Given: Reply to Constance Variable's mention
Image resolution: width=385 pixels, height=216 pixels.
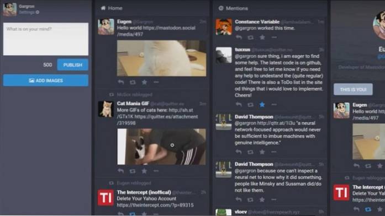Looking at the screenshot, I should (x=239, y=37).
